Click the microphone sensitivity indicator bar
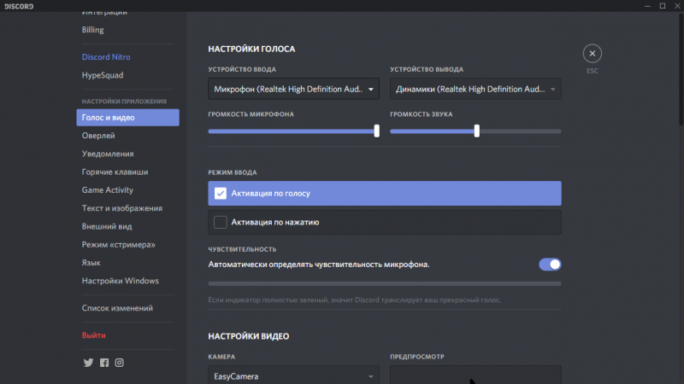The image size is (684, 384). (385, 283)
